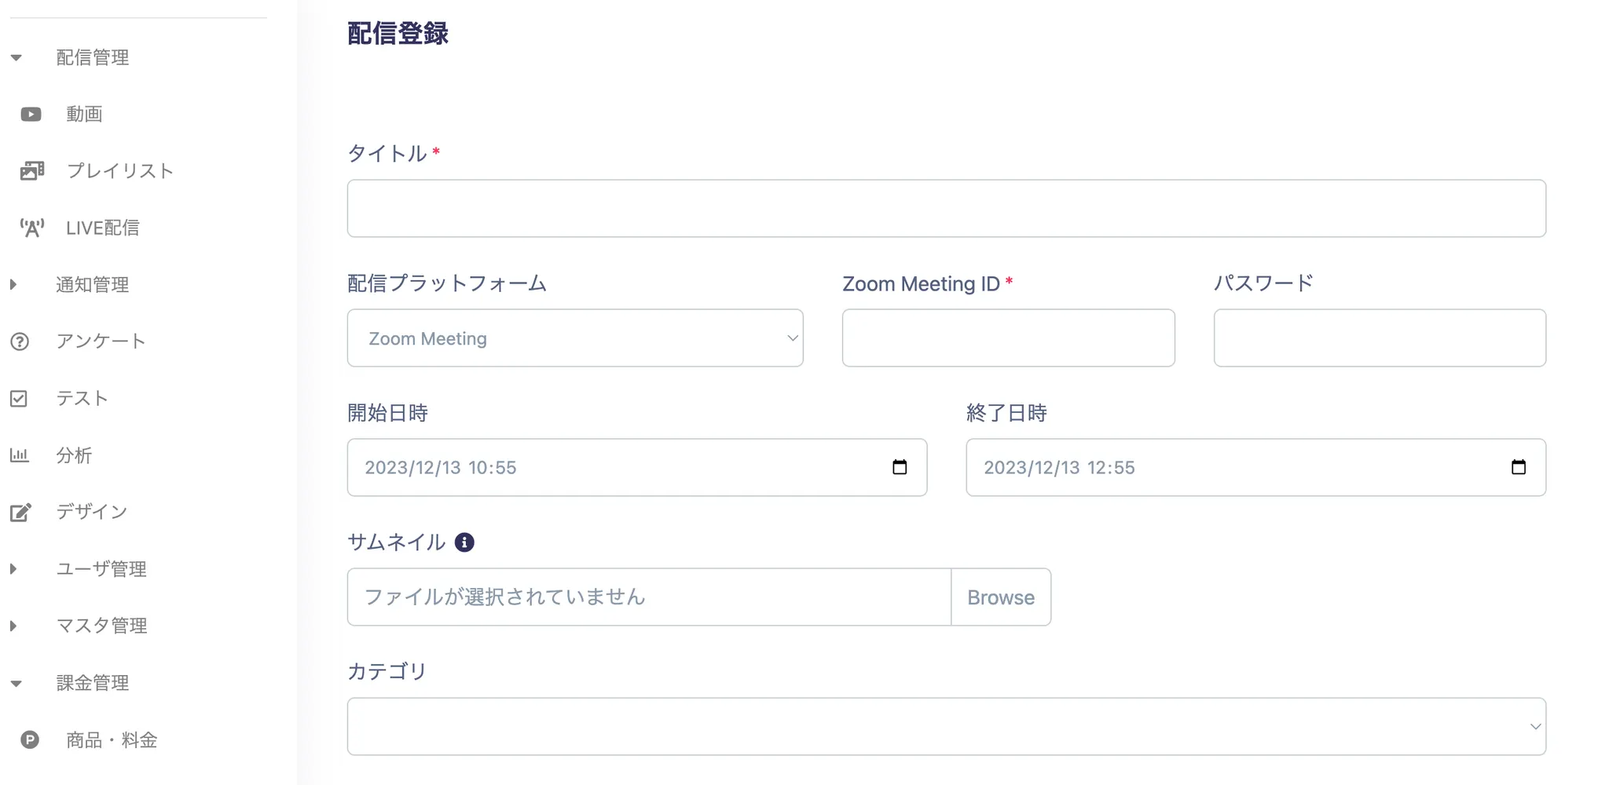Open the 課金管理 menu item
Viewport: 1609px width, 785px height.
pyautogui.click(x=92, y=683)
